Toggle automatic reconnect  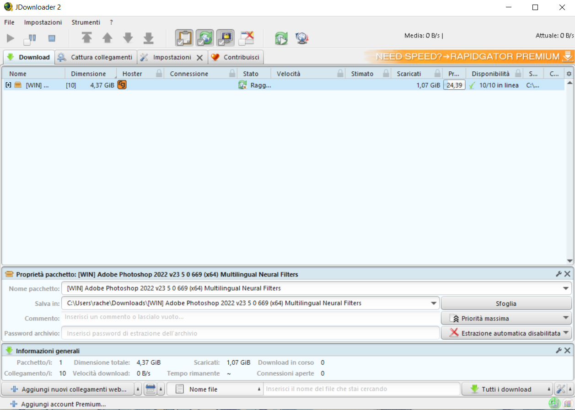click(205, 38)
